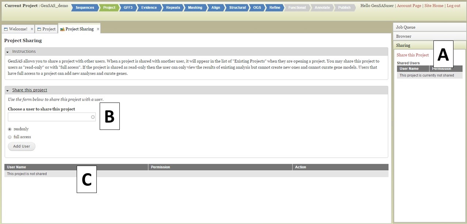Click the 'Project Sharing' page heading
Screen dimensions: 467x224
[23, 40]
